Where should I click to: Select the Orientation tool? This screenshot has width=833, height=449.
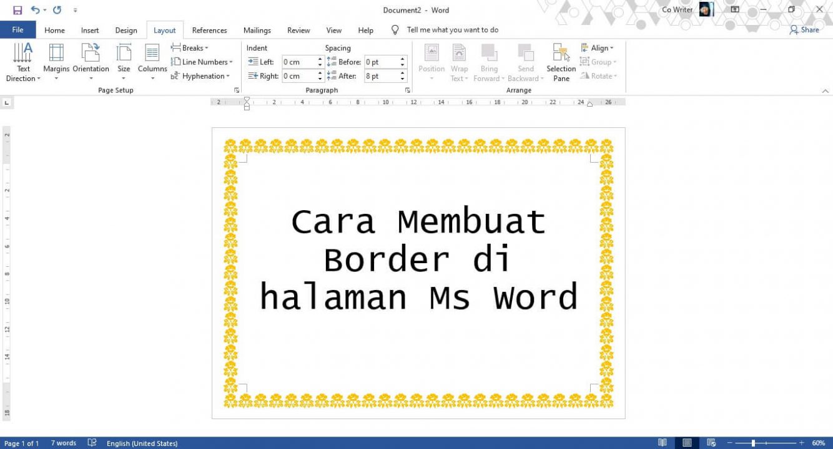click(91, 62)
